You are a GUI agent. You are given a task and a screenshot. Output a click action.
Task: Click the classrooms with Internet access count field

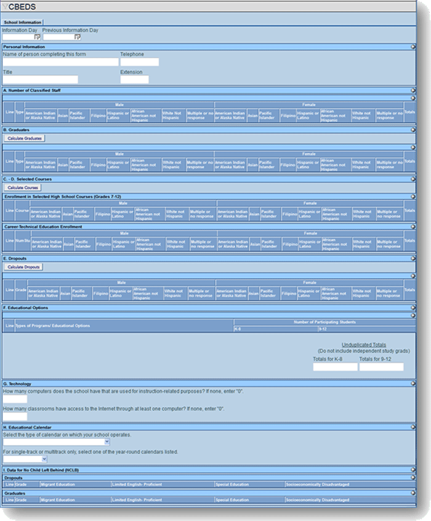[x=15, y=417]
